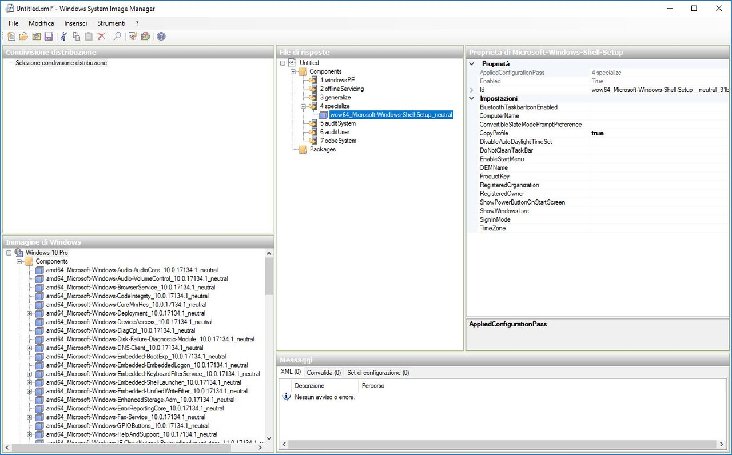Viewport: 732px width, 455px height.
Task: Expand the Microsoft-Windows-DNS-Client component
Action: point(30,348)
